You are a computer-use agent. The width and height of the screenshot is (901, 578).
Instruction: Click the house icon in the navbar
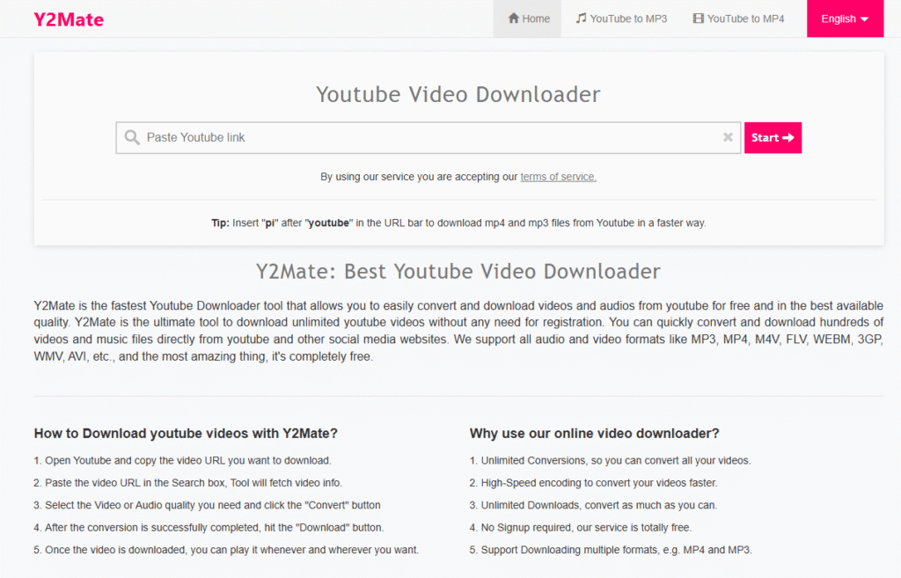514,18
